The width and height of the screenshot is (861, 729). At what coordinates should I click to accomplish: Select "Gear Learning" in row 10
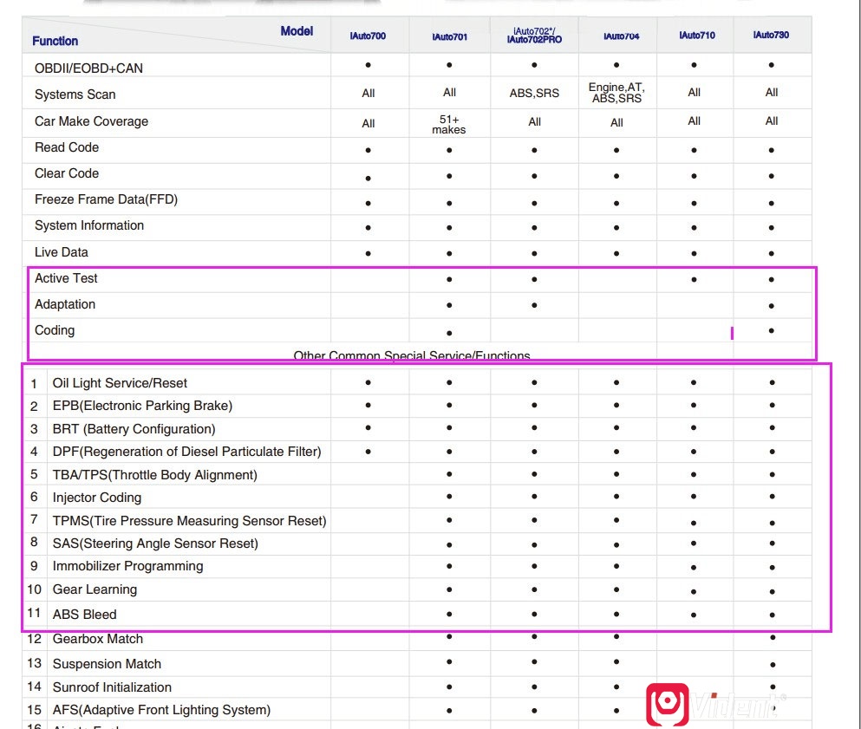[x=95, y=589]
